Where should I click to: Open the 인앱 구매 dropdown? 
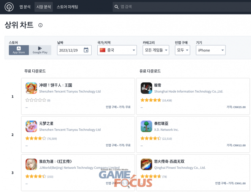[x=182, y=50]
